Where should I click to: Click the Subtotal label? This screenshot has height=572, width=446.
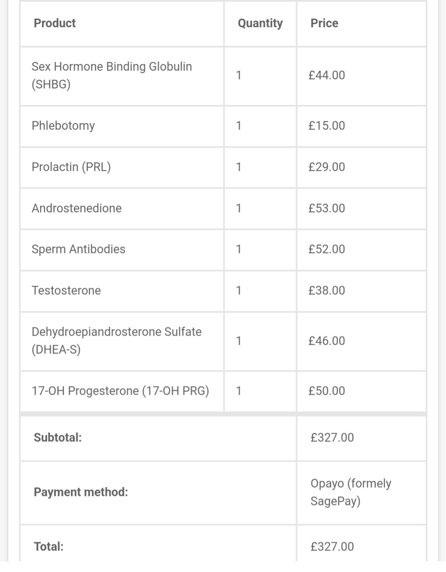click(57, 438)
